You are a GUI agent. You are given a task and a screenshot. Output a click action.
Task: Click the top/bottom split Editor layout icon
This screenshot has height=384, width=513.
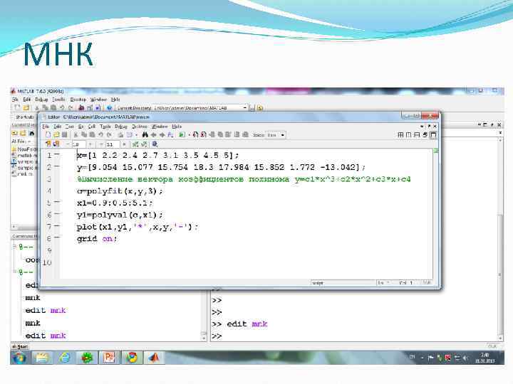(417, 135)
